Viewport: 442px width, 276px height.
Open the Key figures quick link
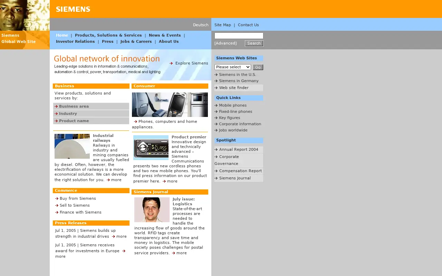tap(230, 118)
